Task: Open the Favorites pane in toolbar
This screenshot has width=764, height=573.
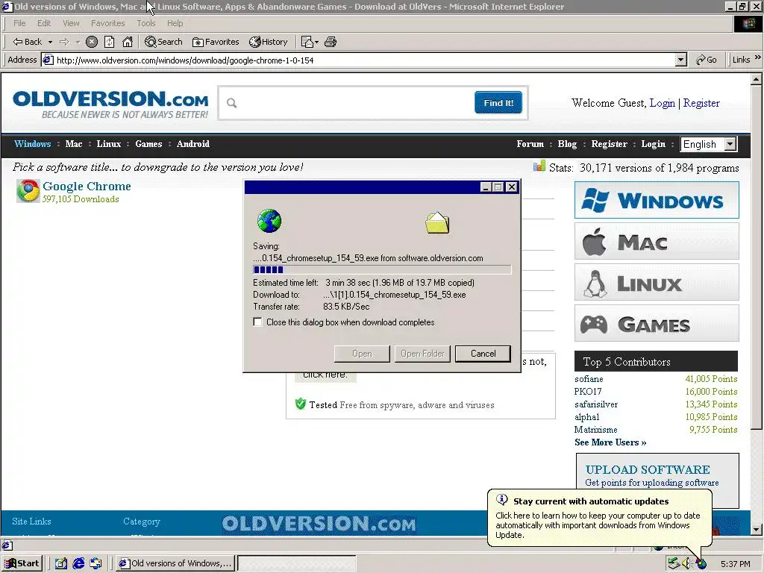Action: (x=216, y=42)
